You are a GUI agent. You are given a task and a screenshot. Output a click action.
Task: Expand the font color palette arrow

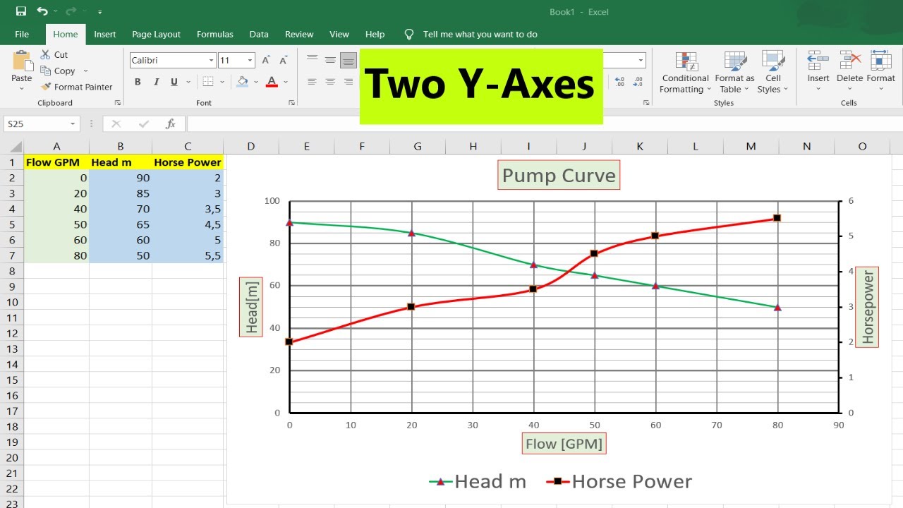click(x=286, y=82)
